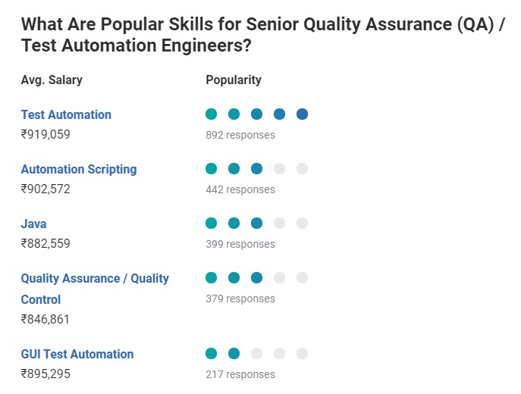521x394 pixels.
Task: Click the Avg. Salary column header
Action: point(52,80)
